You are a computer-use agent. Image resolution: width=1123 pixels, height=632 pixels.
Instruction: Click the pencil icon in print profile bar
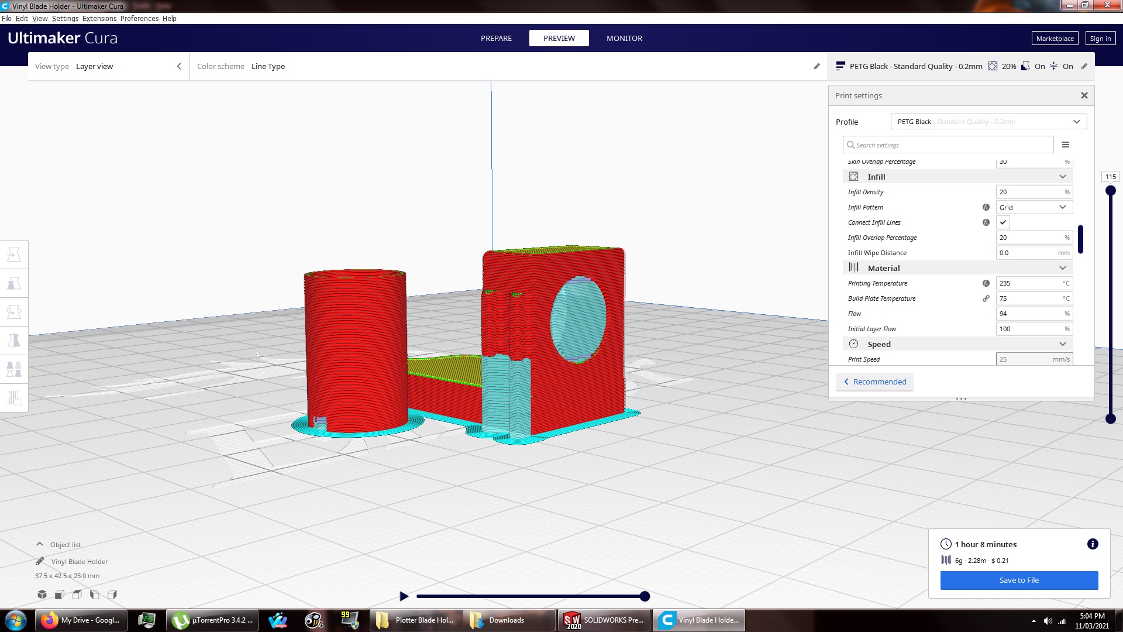coord(1084,66)
